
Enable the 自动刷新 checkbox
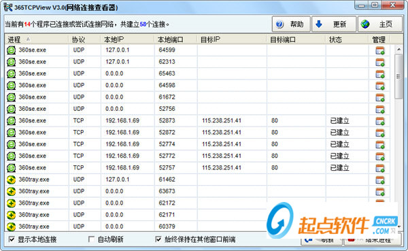pyautogui.click(x=91, y=239)
